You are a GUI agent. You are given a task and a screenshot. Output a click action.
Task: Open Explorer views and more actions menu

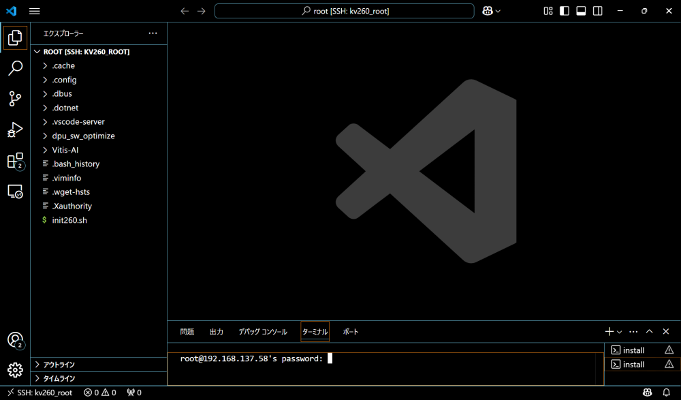153,33
